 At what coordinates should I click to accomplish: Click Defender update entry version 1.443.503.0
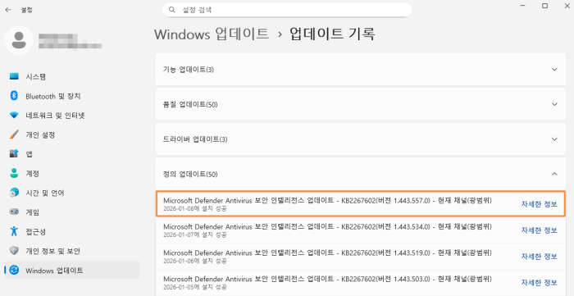coord(361,282)
